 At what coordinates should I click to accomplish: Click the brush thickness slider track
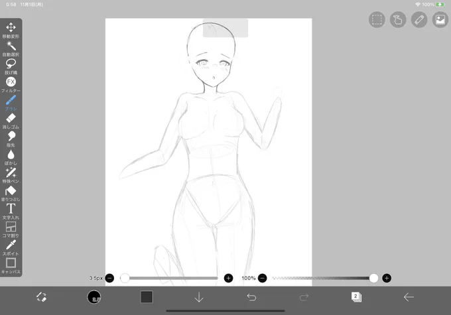click(x=169, y=278)
